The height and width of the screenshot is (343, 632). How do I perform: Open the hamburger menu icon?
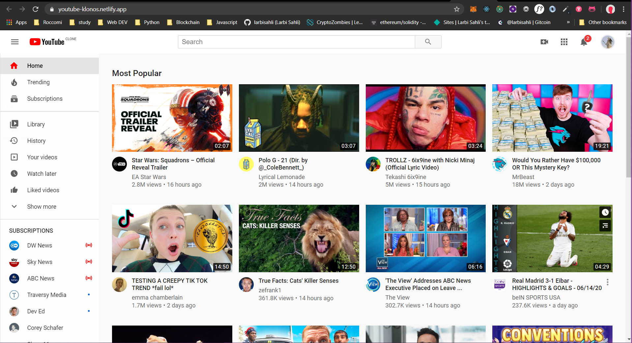pyautogui.click(x=15, y=42)
